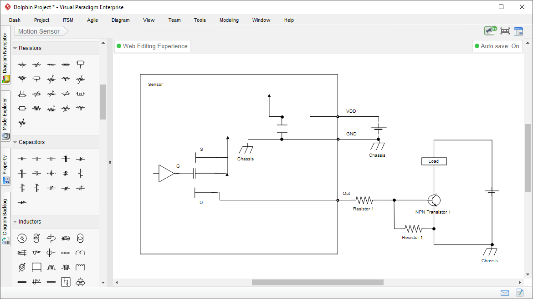Collapse the Capacitors section
The height and width of the screenshot is (299, 533).
16,142
